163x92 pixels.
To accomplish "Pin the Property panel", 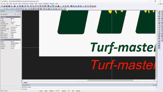I will 19,11.
